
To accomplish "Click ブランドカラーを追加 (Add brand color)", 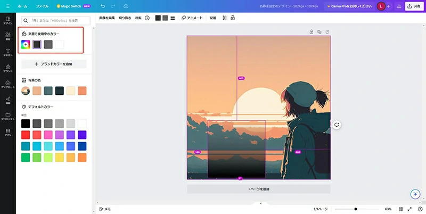I will pos(54,64).
